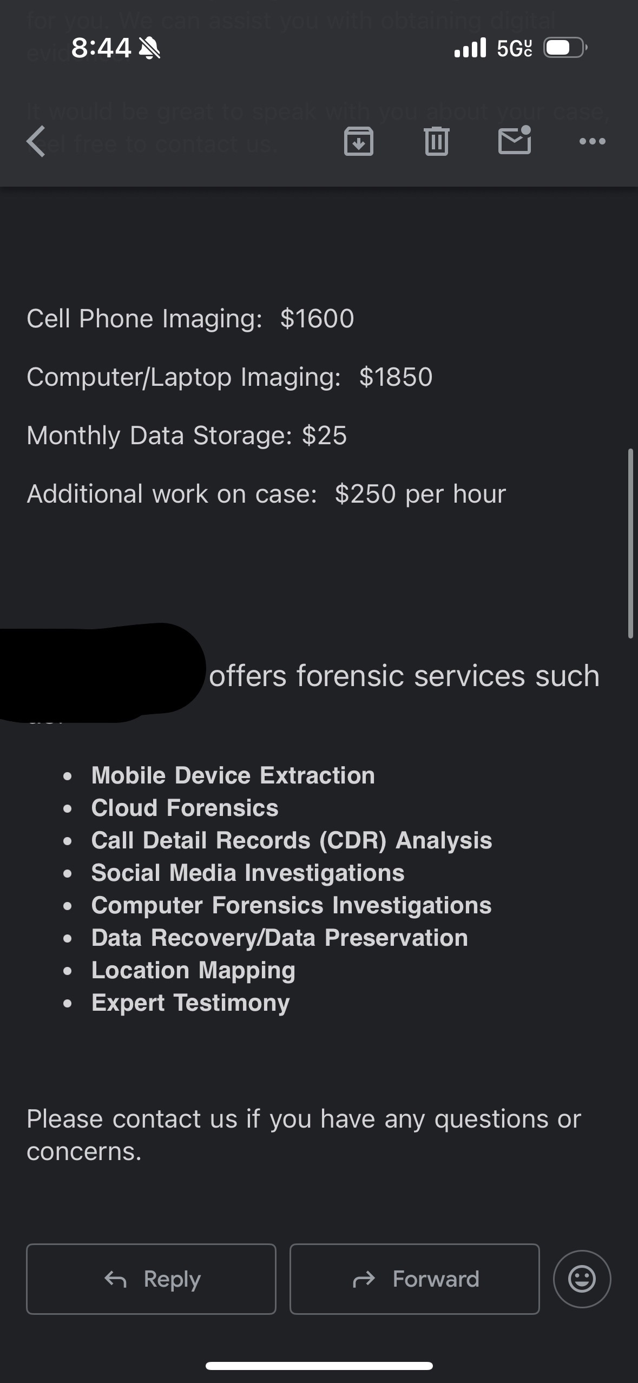Go back using the left arrow
Viewport: 638px width, 1383px height.
[36, 142]
